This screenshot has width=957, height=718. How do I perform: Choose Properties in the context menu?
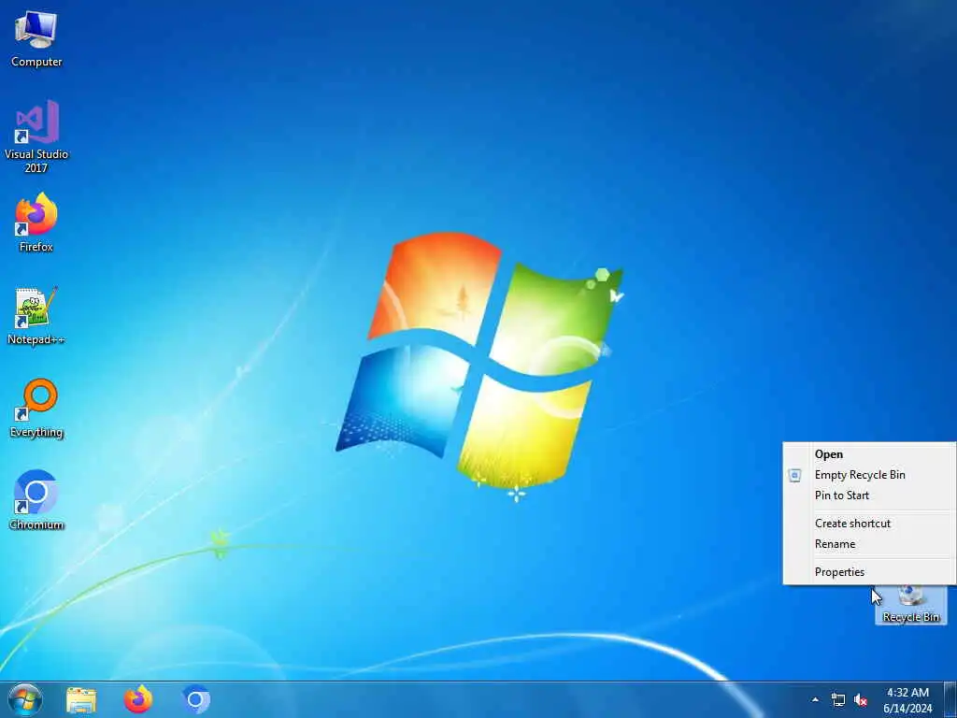pos(869,572)
